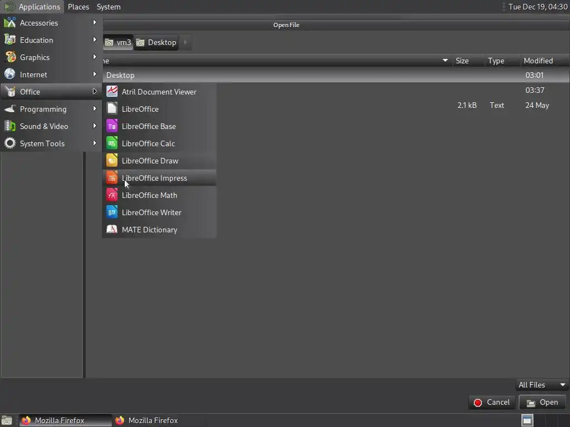
Task: Switch to first Mozilla Firefox taskbar window
Action: (x=65, y=420)
